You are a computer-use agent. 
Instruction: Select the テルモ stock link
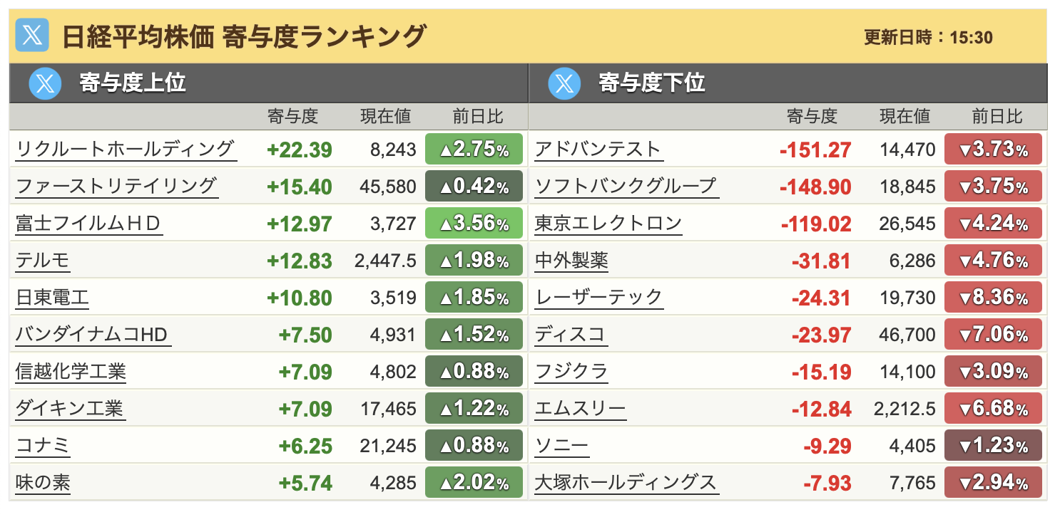[x=43, y=261]
